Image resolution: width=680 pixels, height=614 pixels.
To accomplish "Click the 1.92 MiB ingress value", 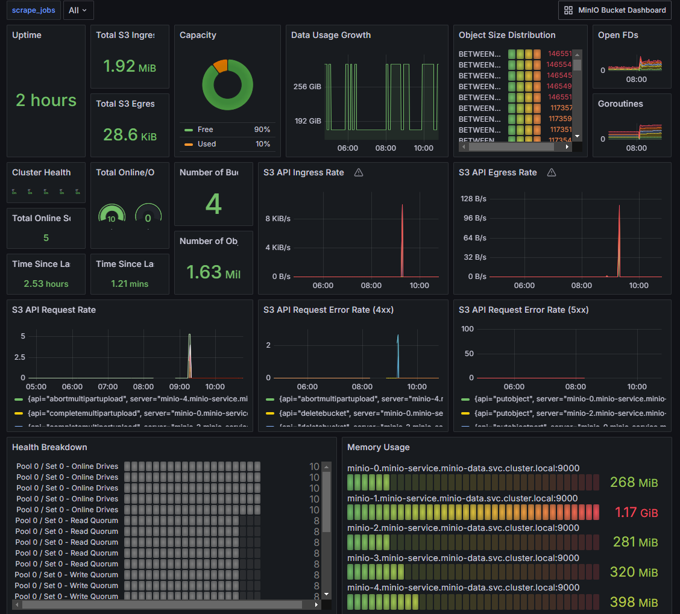I will 130,66.
